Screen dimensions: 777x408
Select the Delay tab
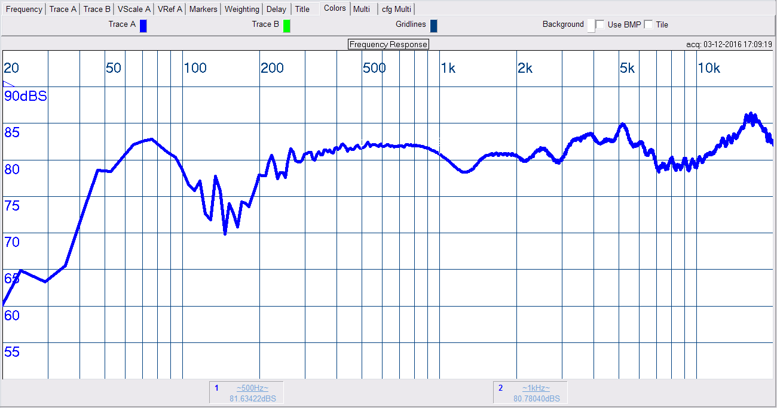[x=276, y=9]
